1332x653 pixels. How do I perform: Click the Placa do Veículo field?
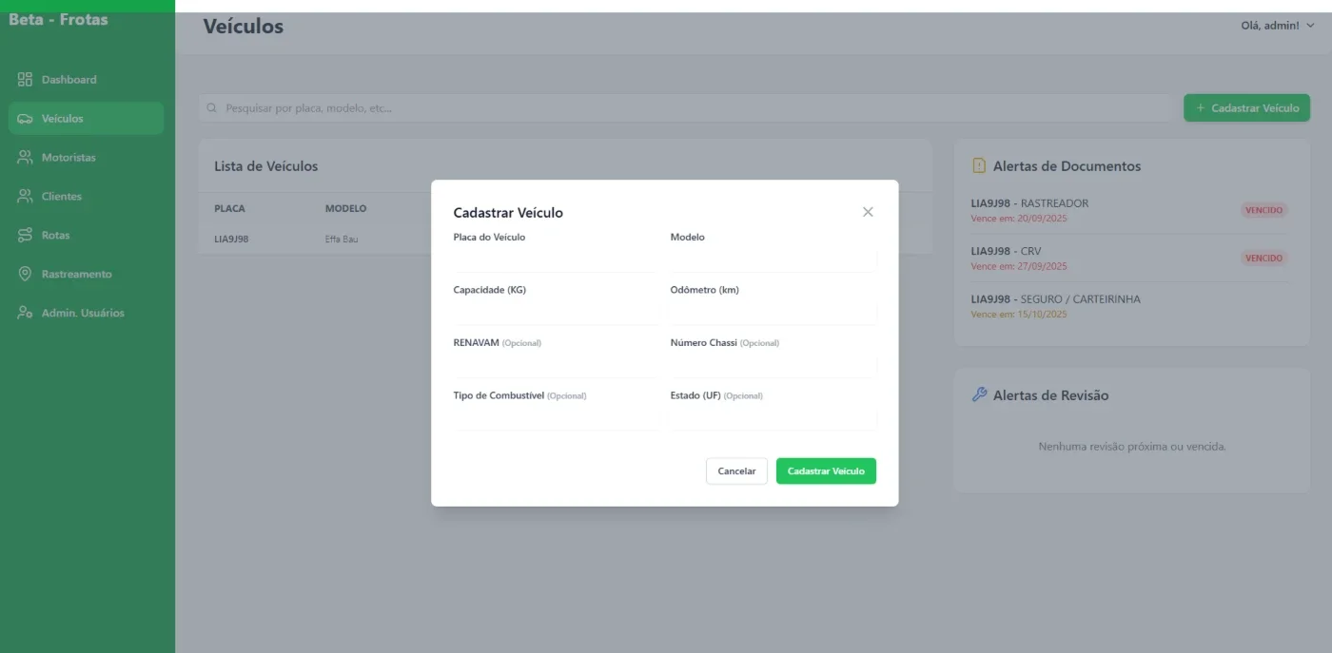pyautogui.click(x=556, y=260)
